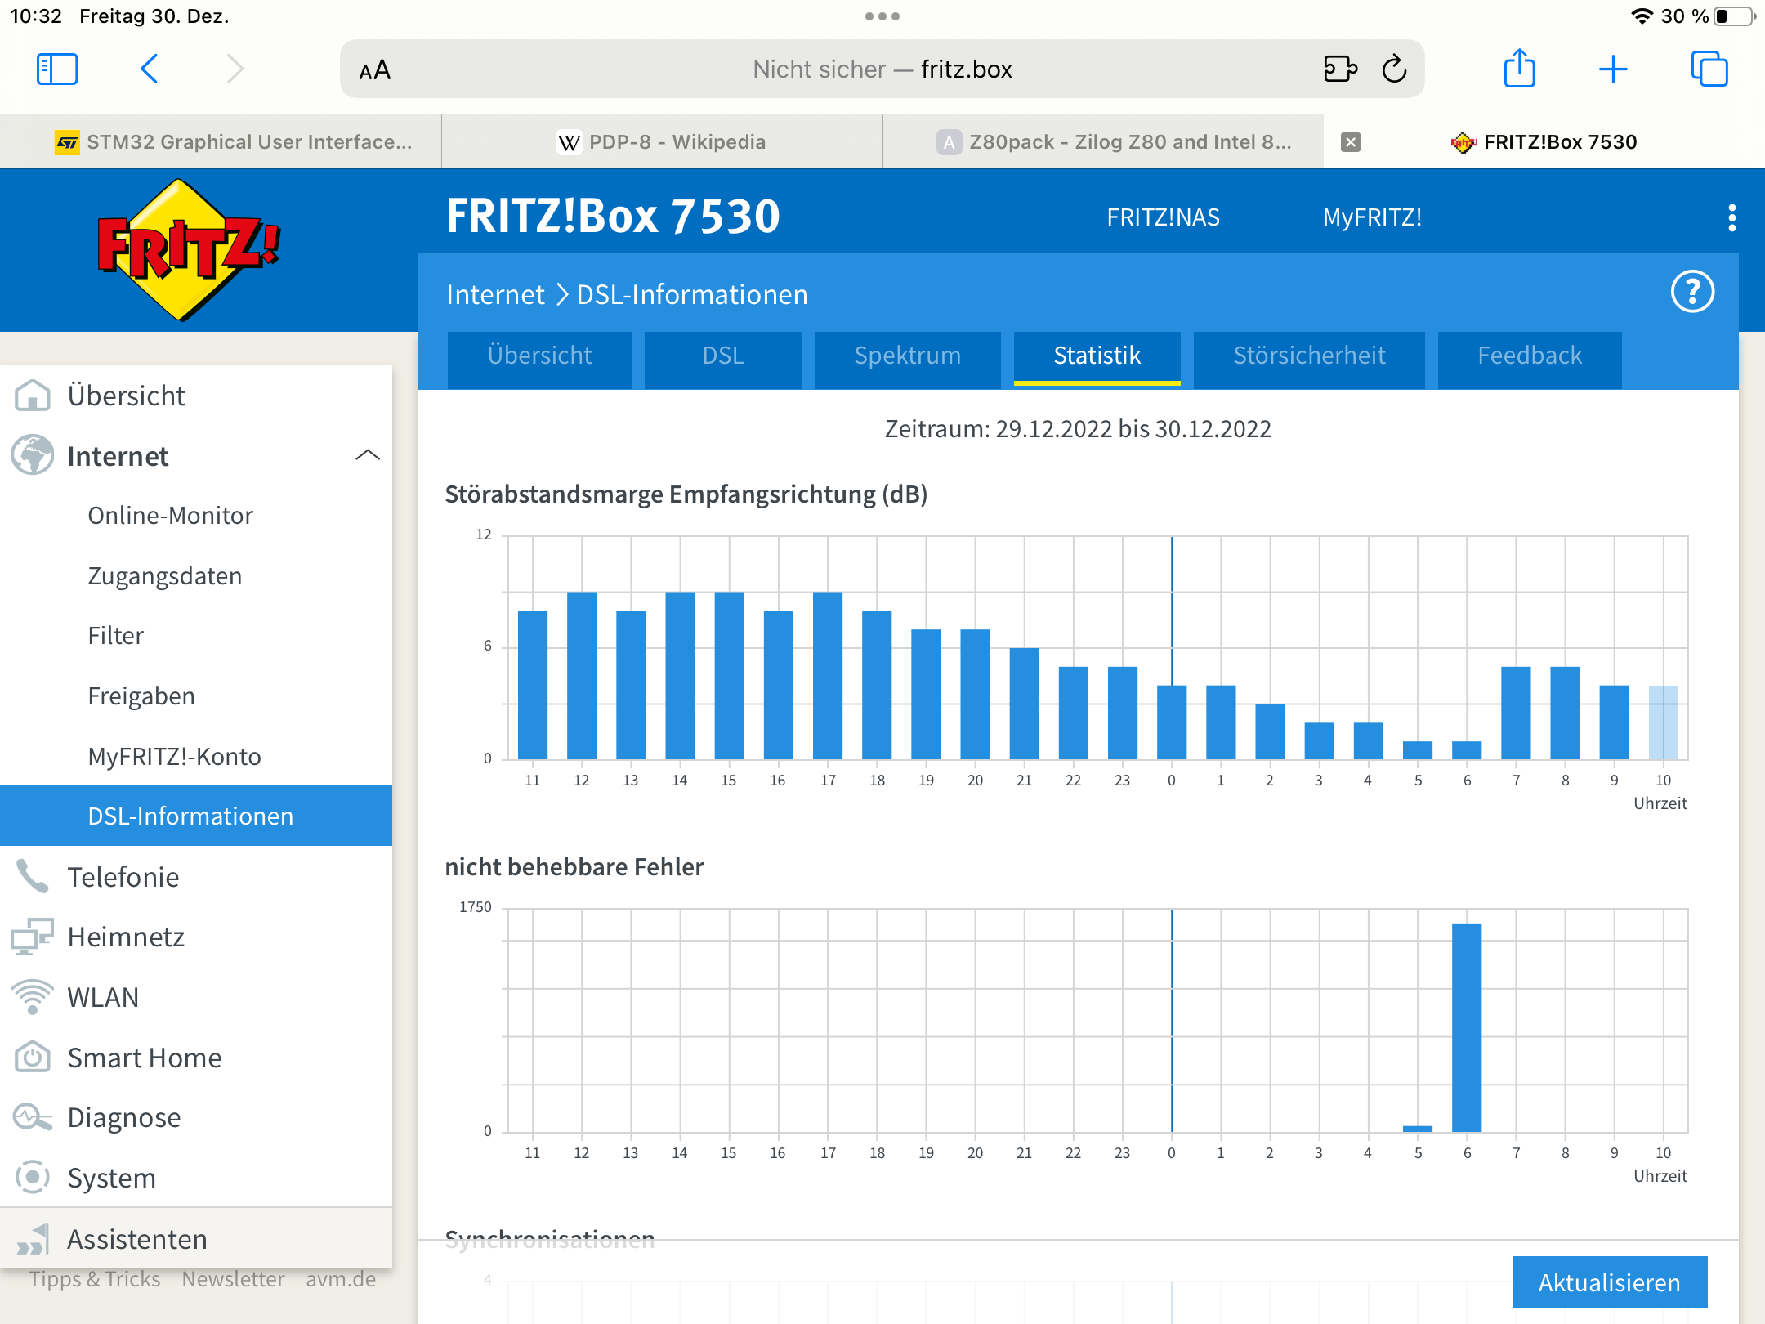Open the Safari sidebar panel icon
This screenshot has width=1765, height=1324.
[x=57, y=69]
